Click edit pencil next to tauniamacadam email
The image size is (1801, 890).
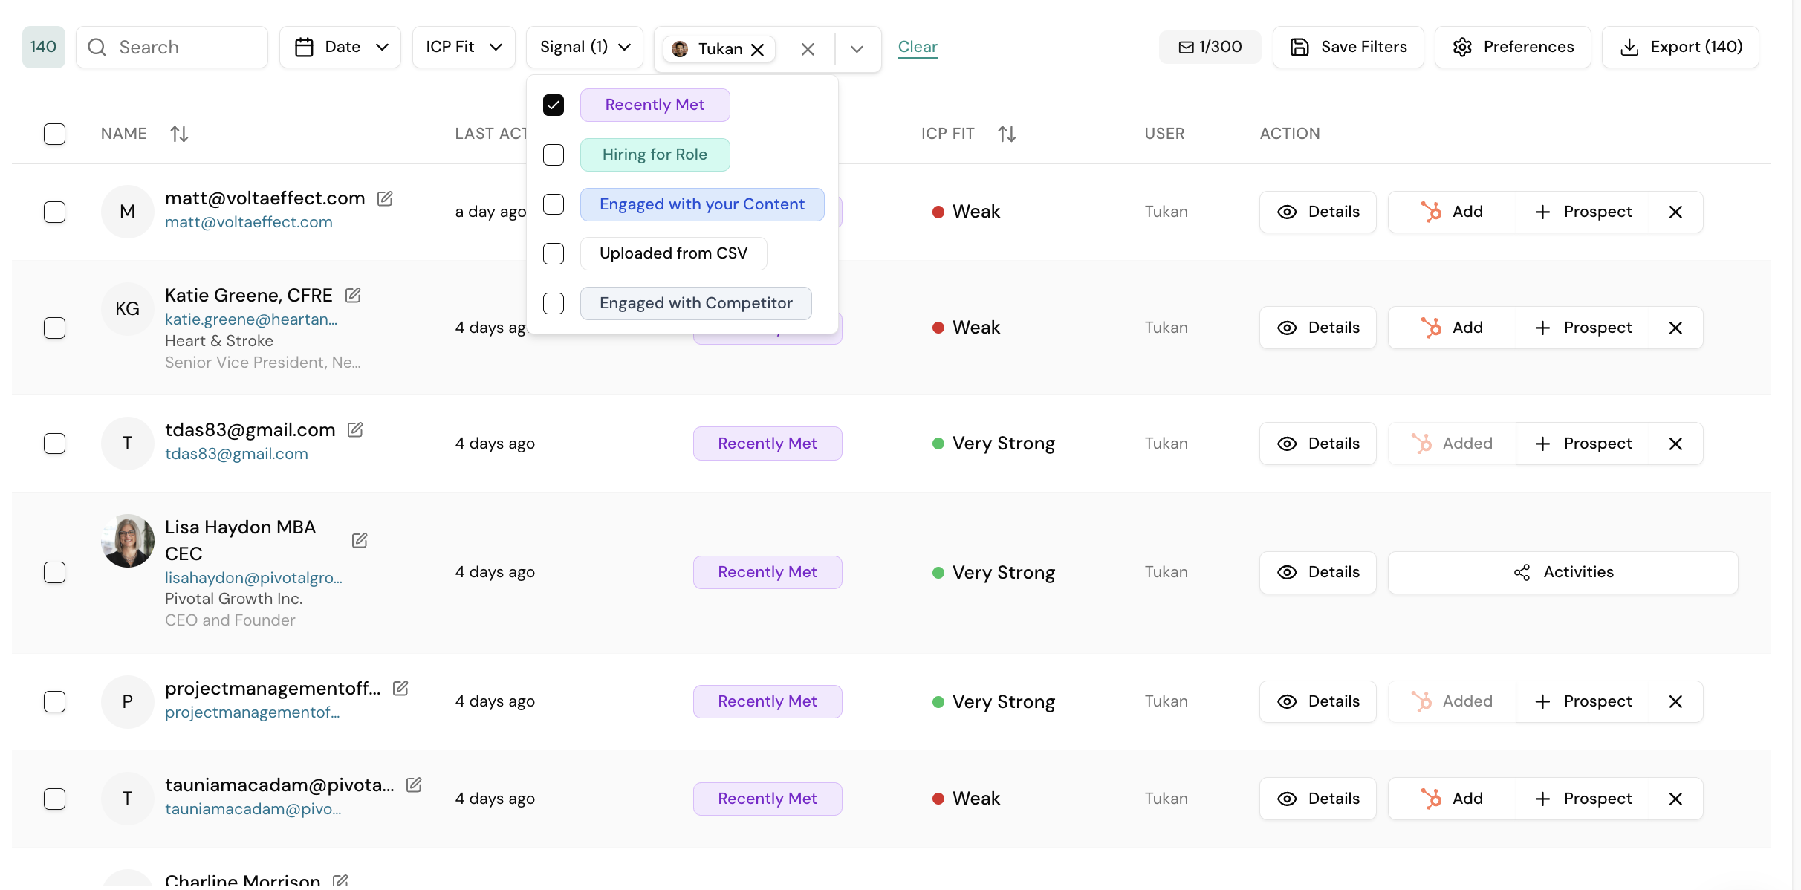coord(414,785)
